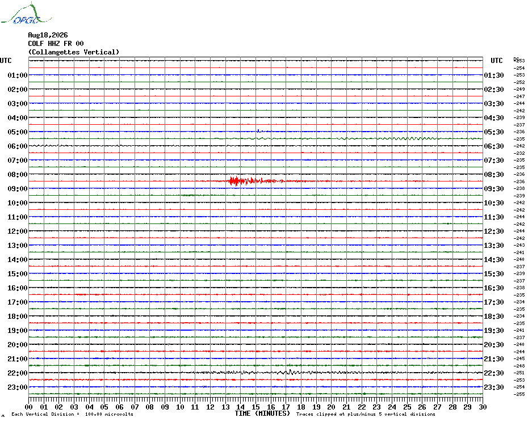528x422 pixels.
Task: Click the minute 25 axis label
Action: (x=407, y=407)
